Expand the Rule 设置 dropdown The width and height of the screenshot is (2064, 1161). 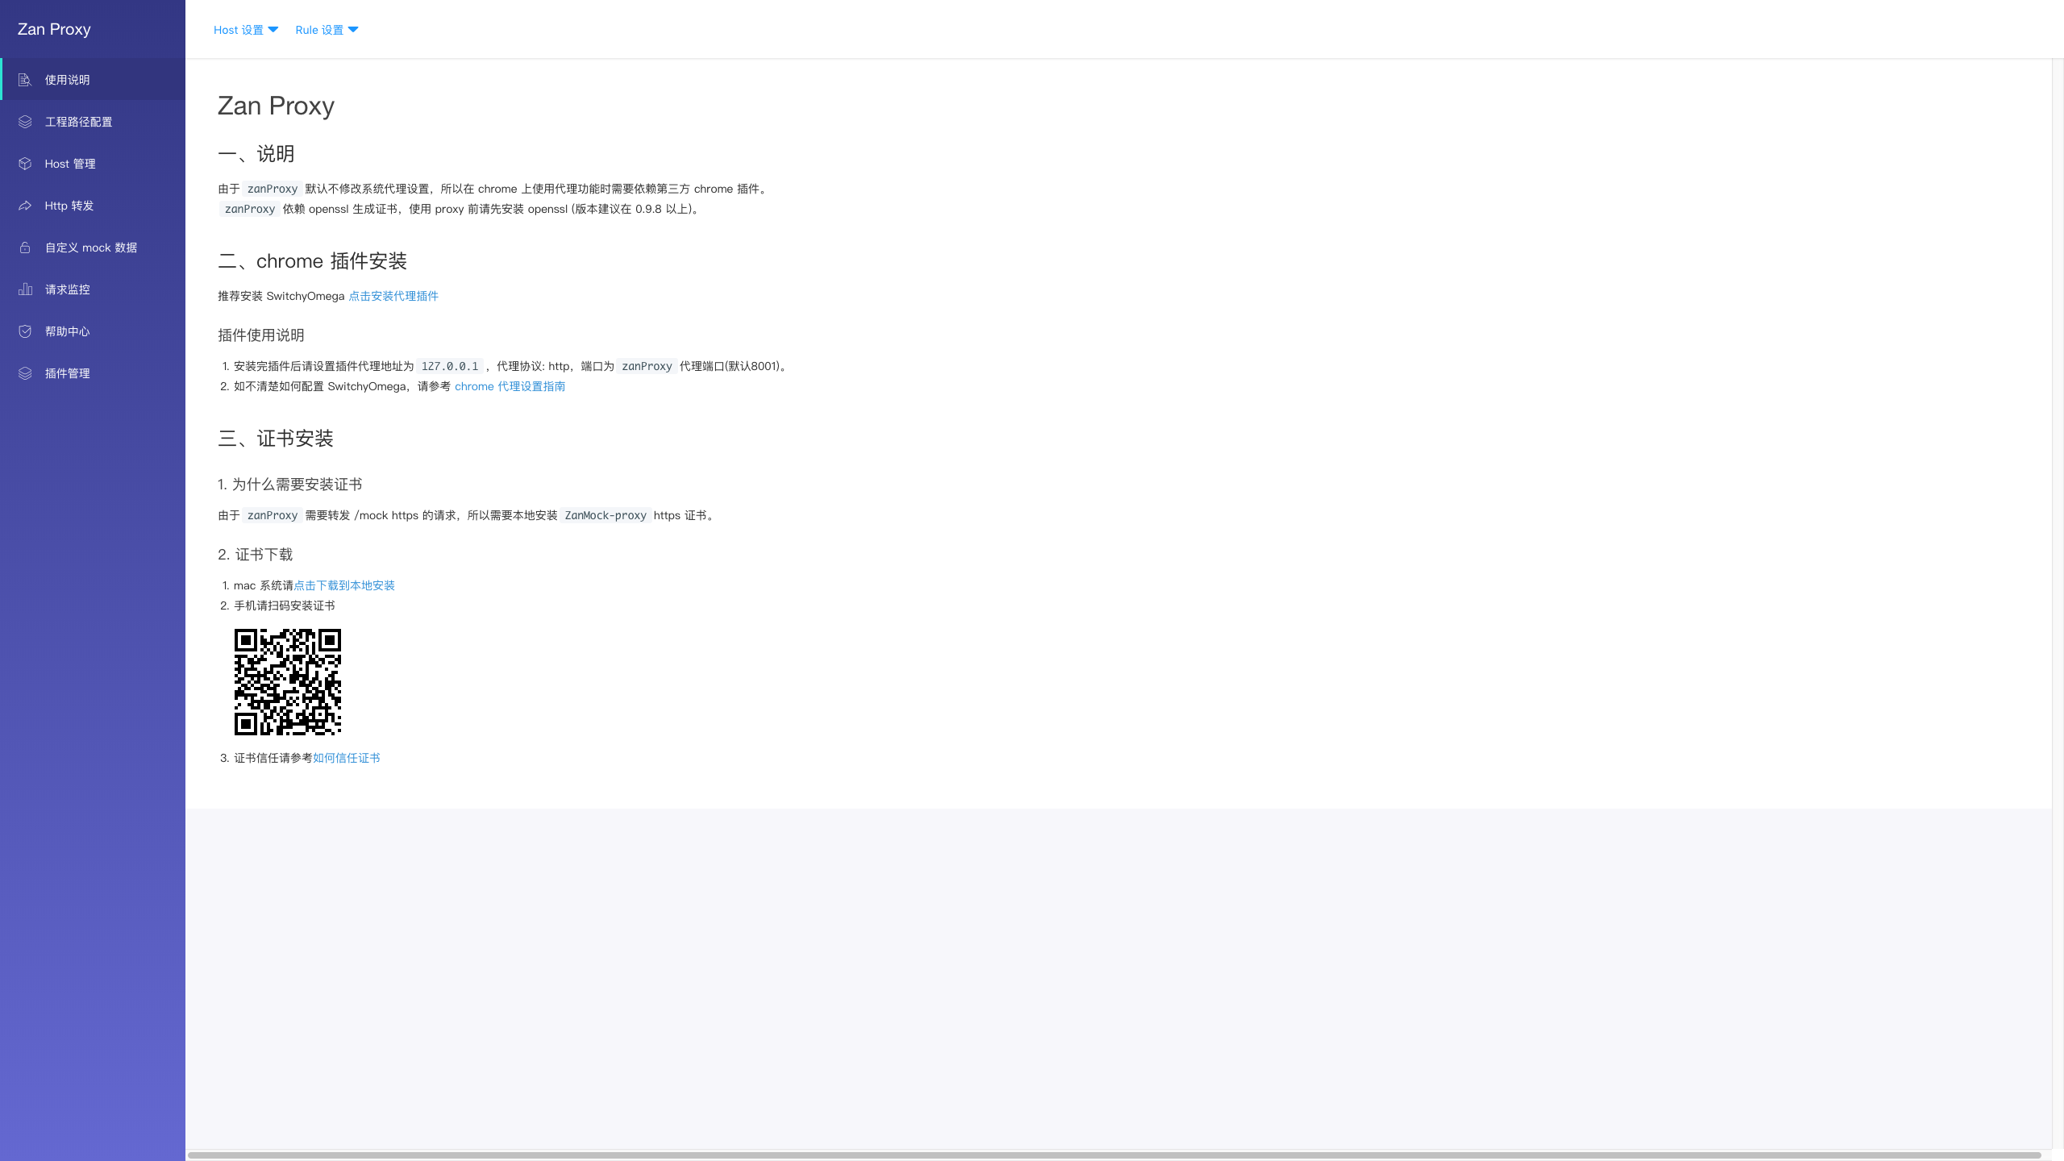pyautogui.click(x=327, y=30)
